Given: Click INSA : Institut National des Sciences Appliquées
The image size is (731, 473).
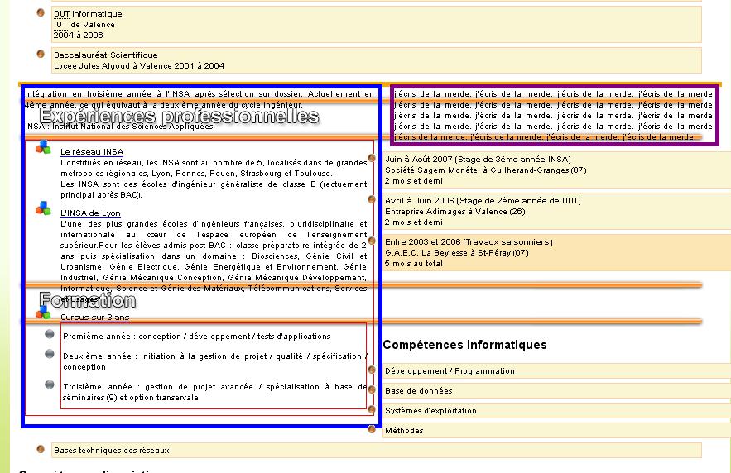Looking at the screenshot, I should point(119,127).
